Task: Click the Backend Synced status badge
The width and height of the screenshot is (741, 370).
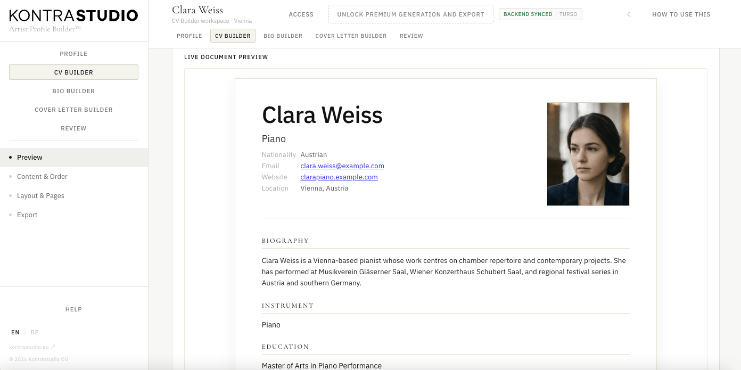Action: click(x=540, y=14)
